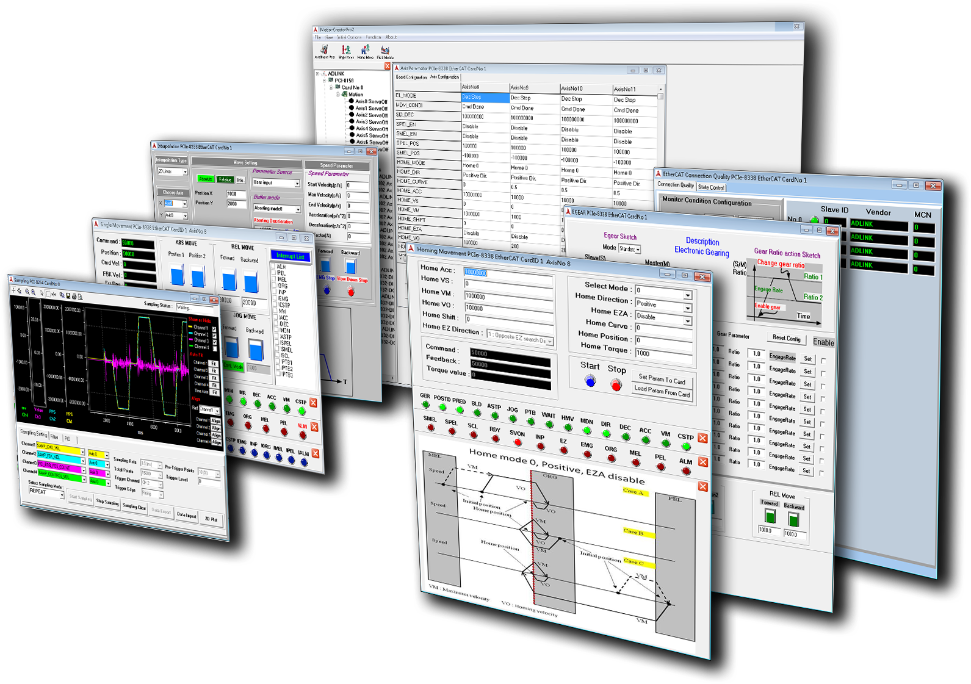The image size is (971, 684).
Task: Collapse the Motion tree node under Card No 0
Action: (339, 95)
